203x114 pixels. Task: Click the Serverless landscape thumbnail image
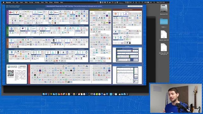(127, 55)
